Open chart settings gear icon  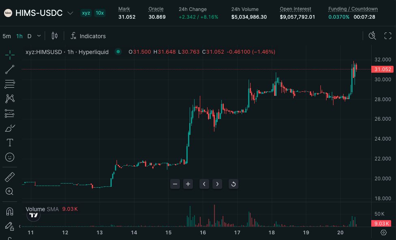(384, 232)
